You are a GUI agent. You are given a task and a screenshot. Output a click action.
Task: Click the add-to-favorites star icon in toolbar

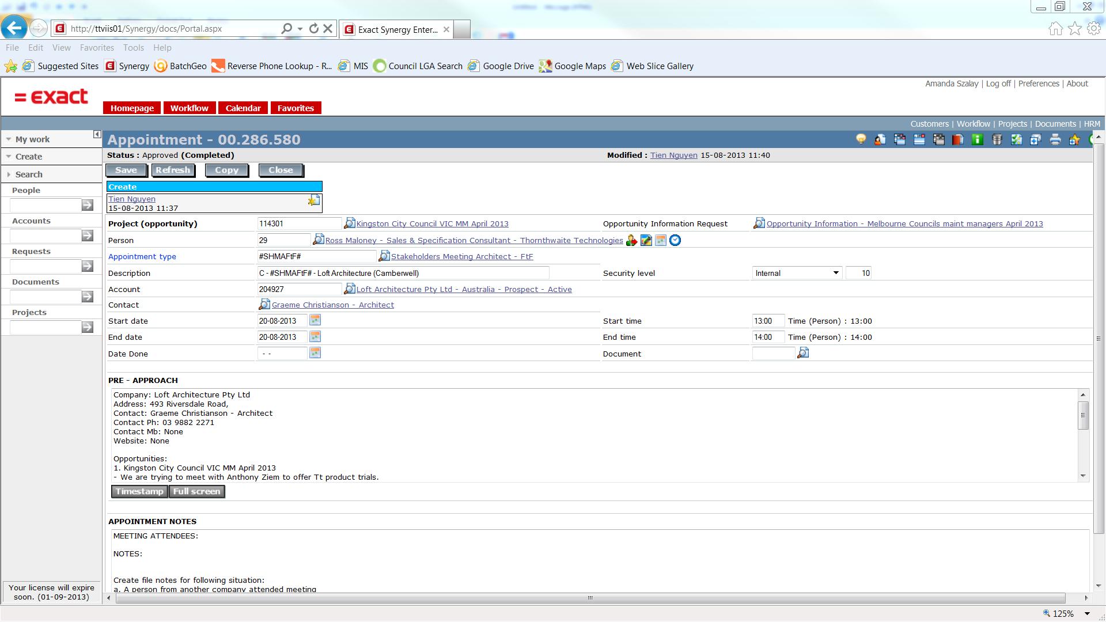[x=1074, y=139]
